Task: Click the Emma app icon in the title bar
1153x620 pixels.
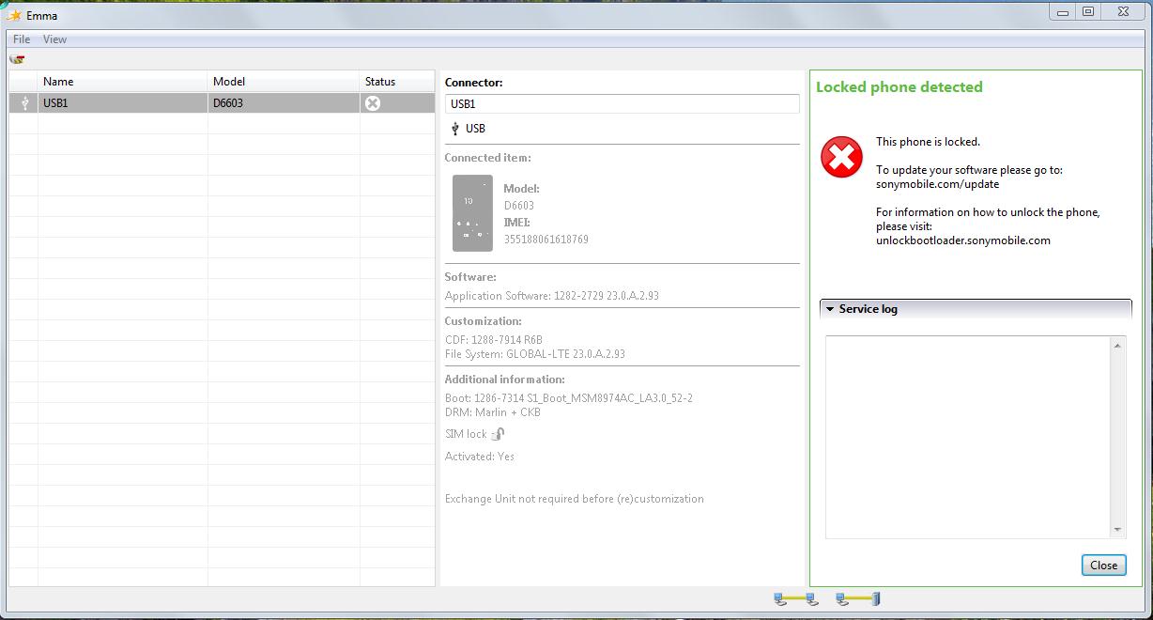Action: click(x=14, y=15)
